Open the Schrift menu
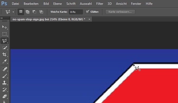 71,4
